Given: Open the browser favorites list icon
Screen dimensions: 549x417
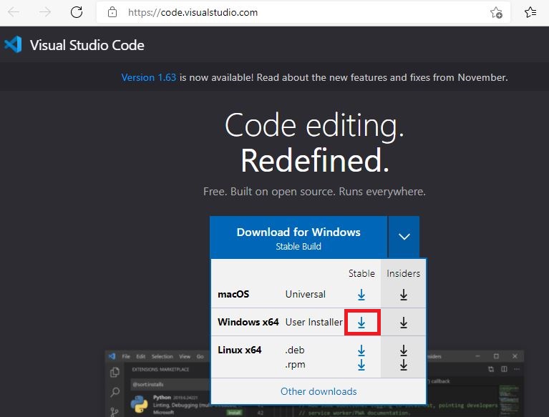Looking at the screenshot, I should [530, 12].
